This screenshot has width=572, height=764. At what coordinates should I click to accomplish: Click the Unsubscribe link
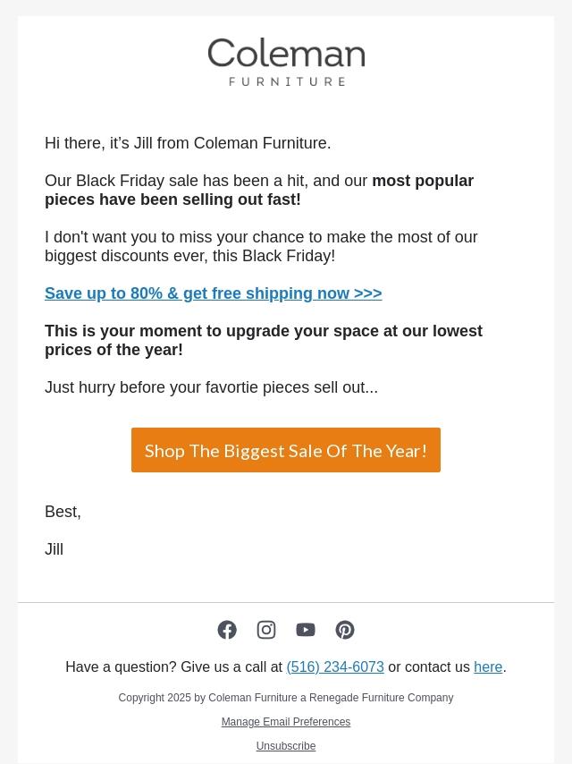point(286,746)
